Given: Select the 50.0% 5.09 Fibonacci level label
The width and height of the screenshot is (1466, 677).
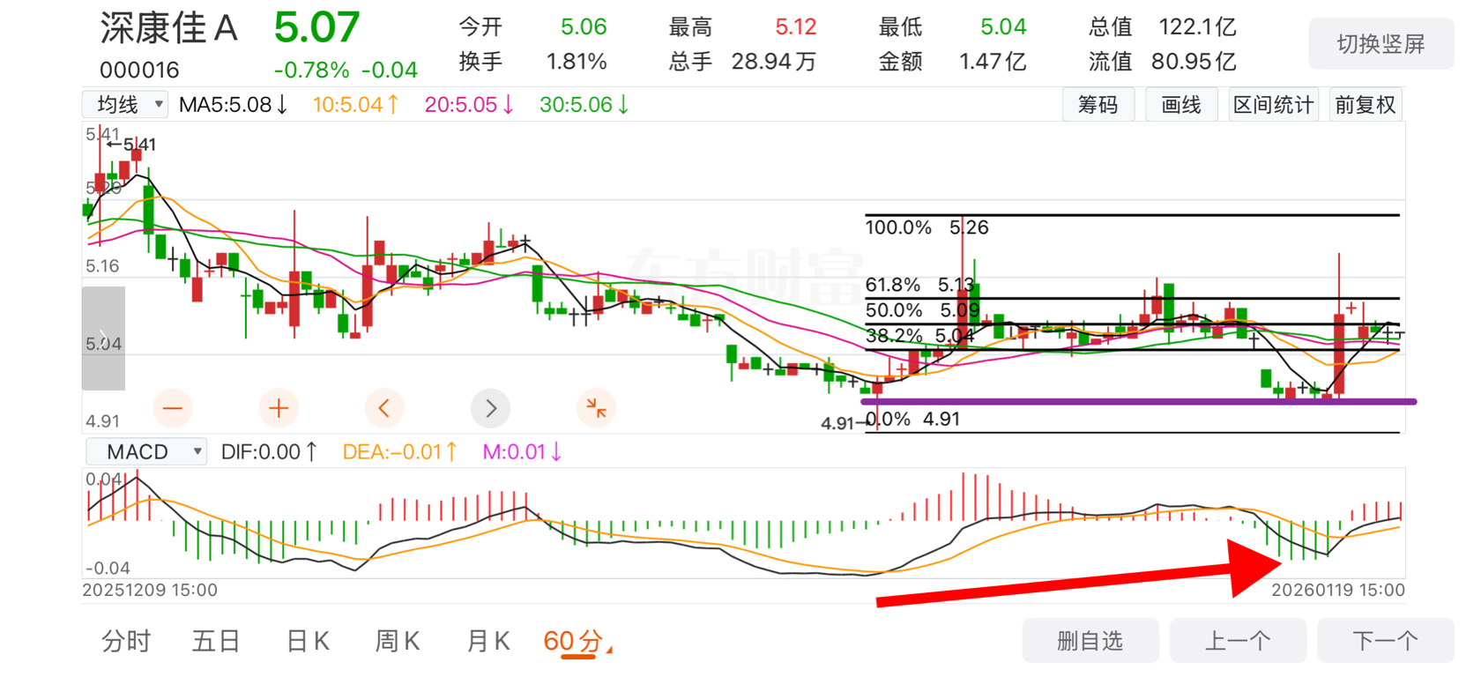Looking at the screenshot, I should pos(922,310).
